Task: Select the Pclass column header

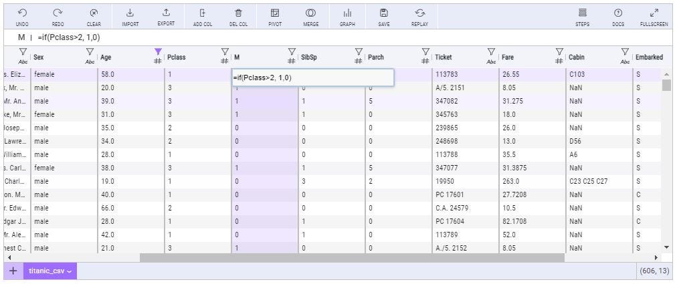Action: [176, 57]
